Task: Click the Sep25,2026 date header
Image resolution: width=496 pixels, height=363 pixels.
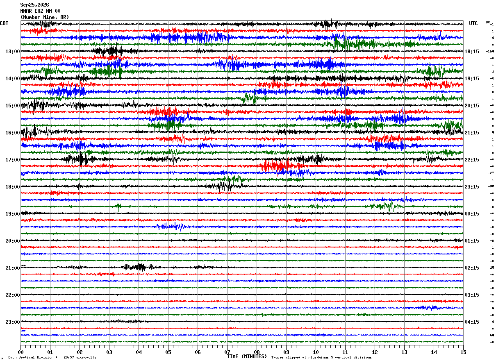Action: (34, 5)
